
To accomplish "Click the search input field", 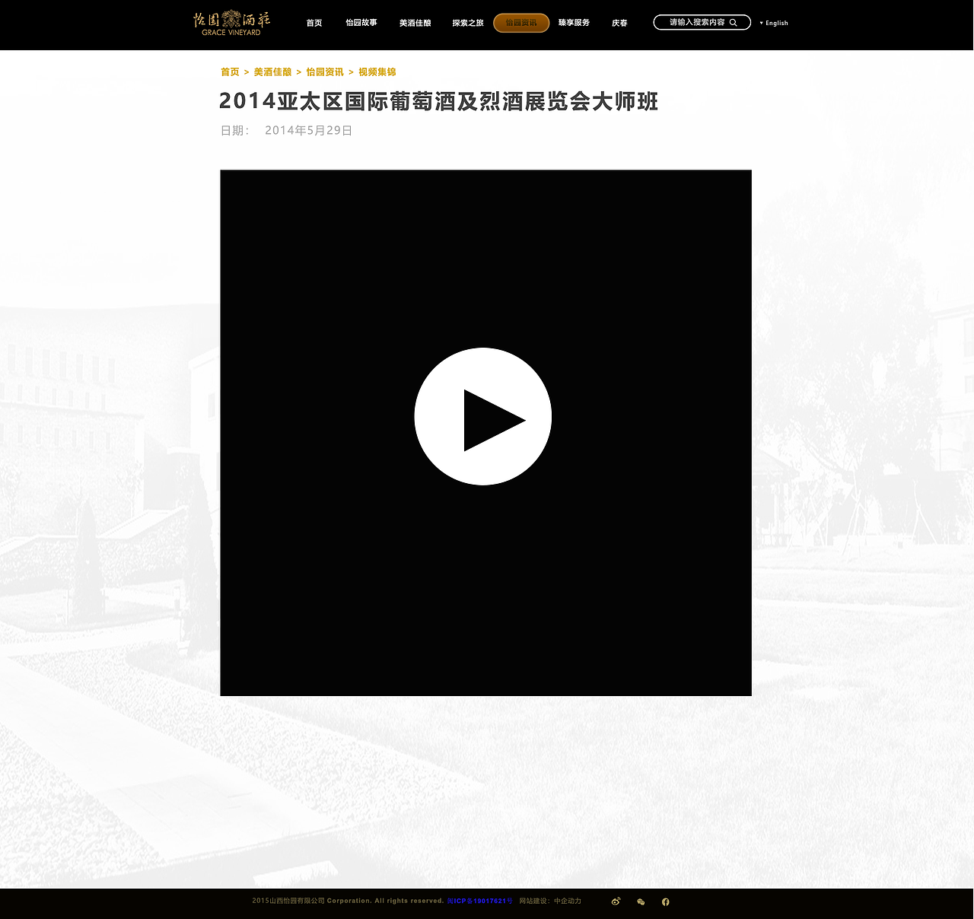I will (x=702, y=23).
